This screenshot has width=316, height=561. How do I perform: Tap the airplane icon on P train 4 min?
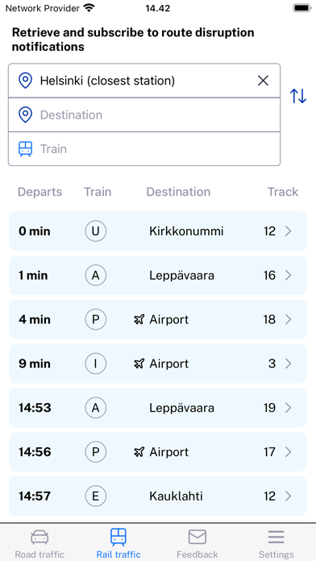[139, 319]
